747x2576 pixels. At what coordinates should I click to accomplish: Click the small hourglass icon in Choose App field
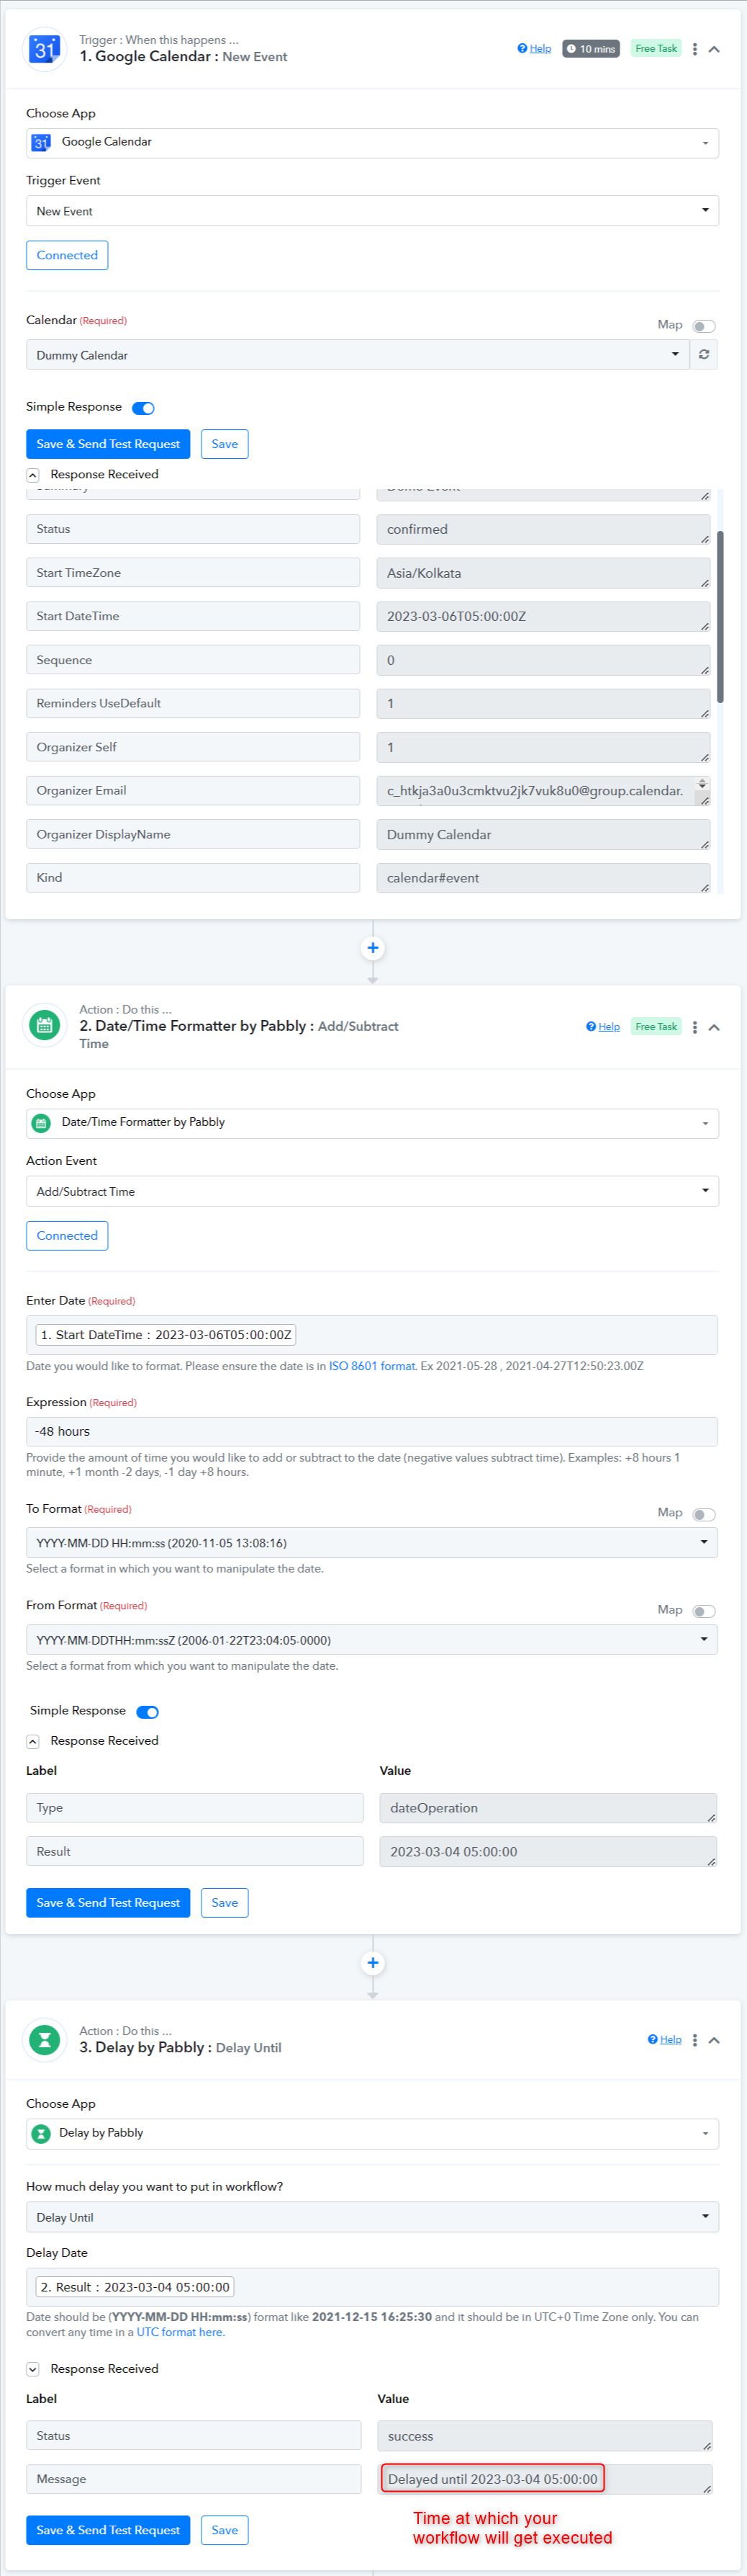41,2134
